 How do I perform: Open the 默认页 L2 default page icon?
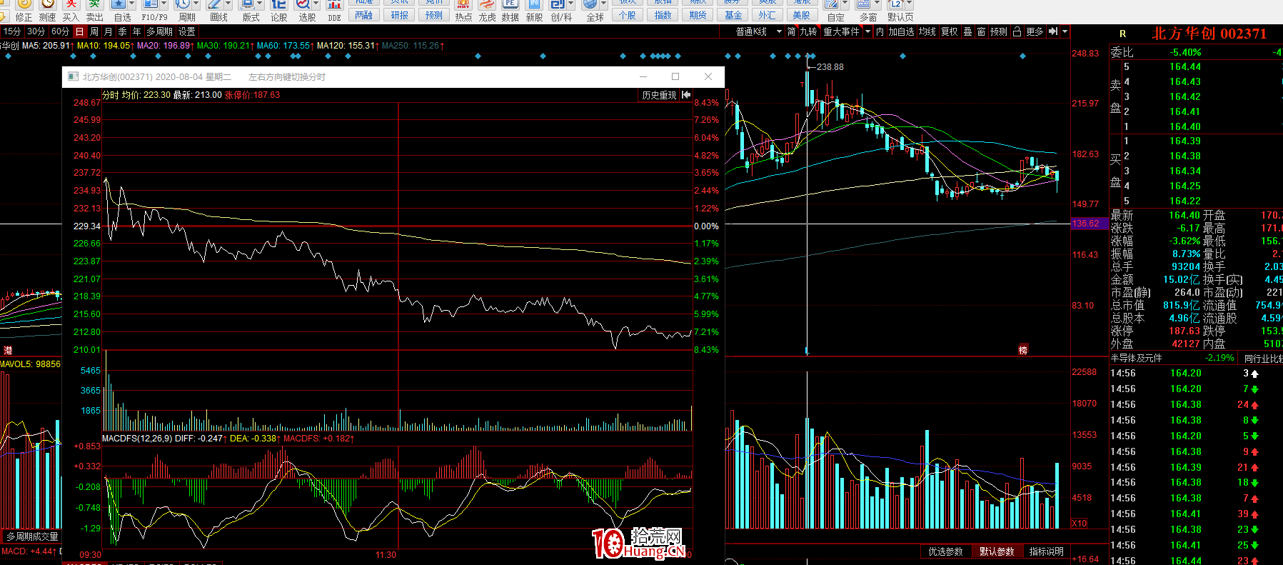pos(895,4)
